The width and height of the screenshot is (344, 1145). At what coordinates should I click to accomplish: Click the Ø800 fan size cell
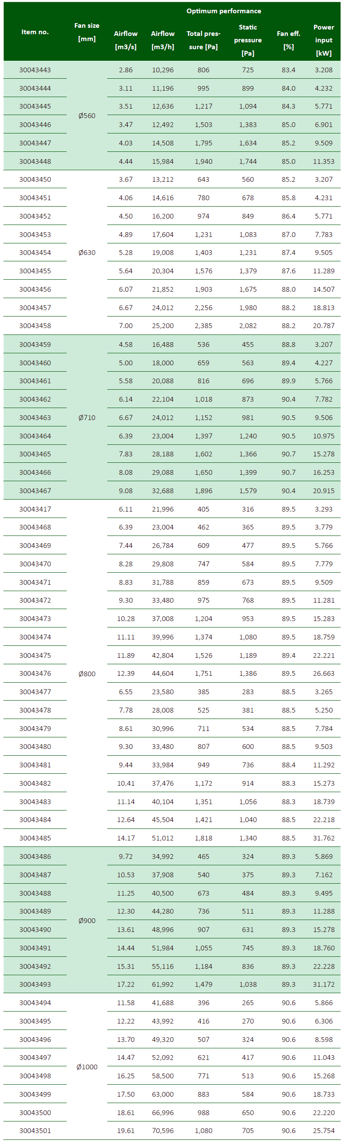87,673
